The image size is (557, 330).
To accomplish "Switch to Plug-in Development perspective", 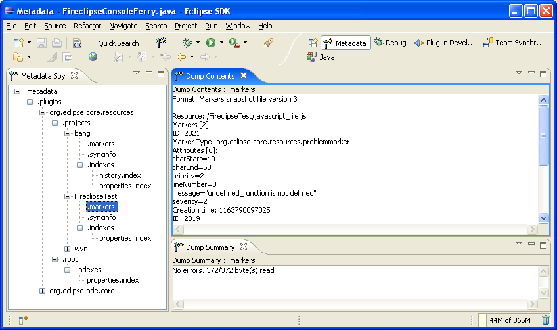I will [445, 43].
